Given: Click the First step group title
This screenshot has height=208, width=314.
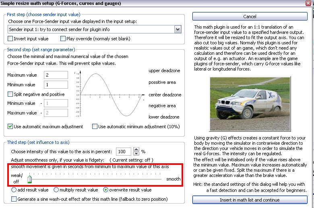Looking at the screenshot, I should click(x=43, y=15).
